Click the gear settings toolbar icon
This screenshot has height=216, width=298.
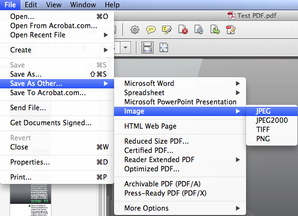point(135,30)
